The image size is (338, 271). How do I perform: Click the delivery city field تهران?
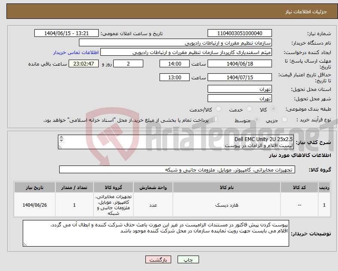click(x=240, y=99)
